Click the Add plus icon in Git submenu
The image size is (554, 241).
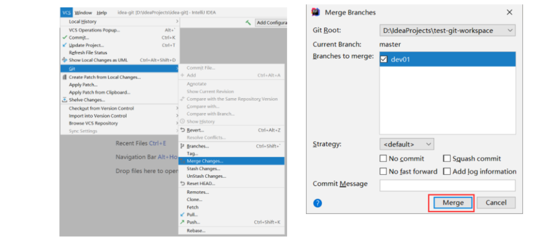(182, 75)
